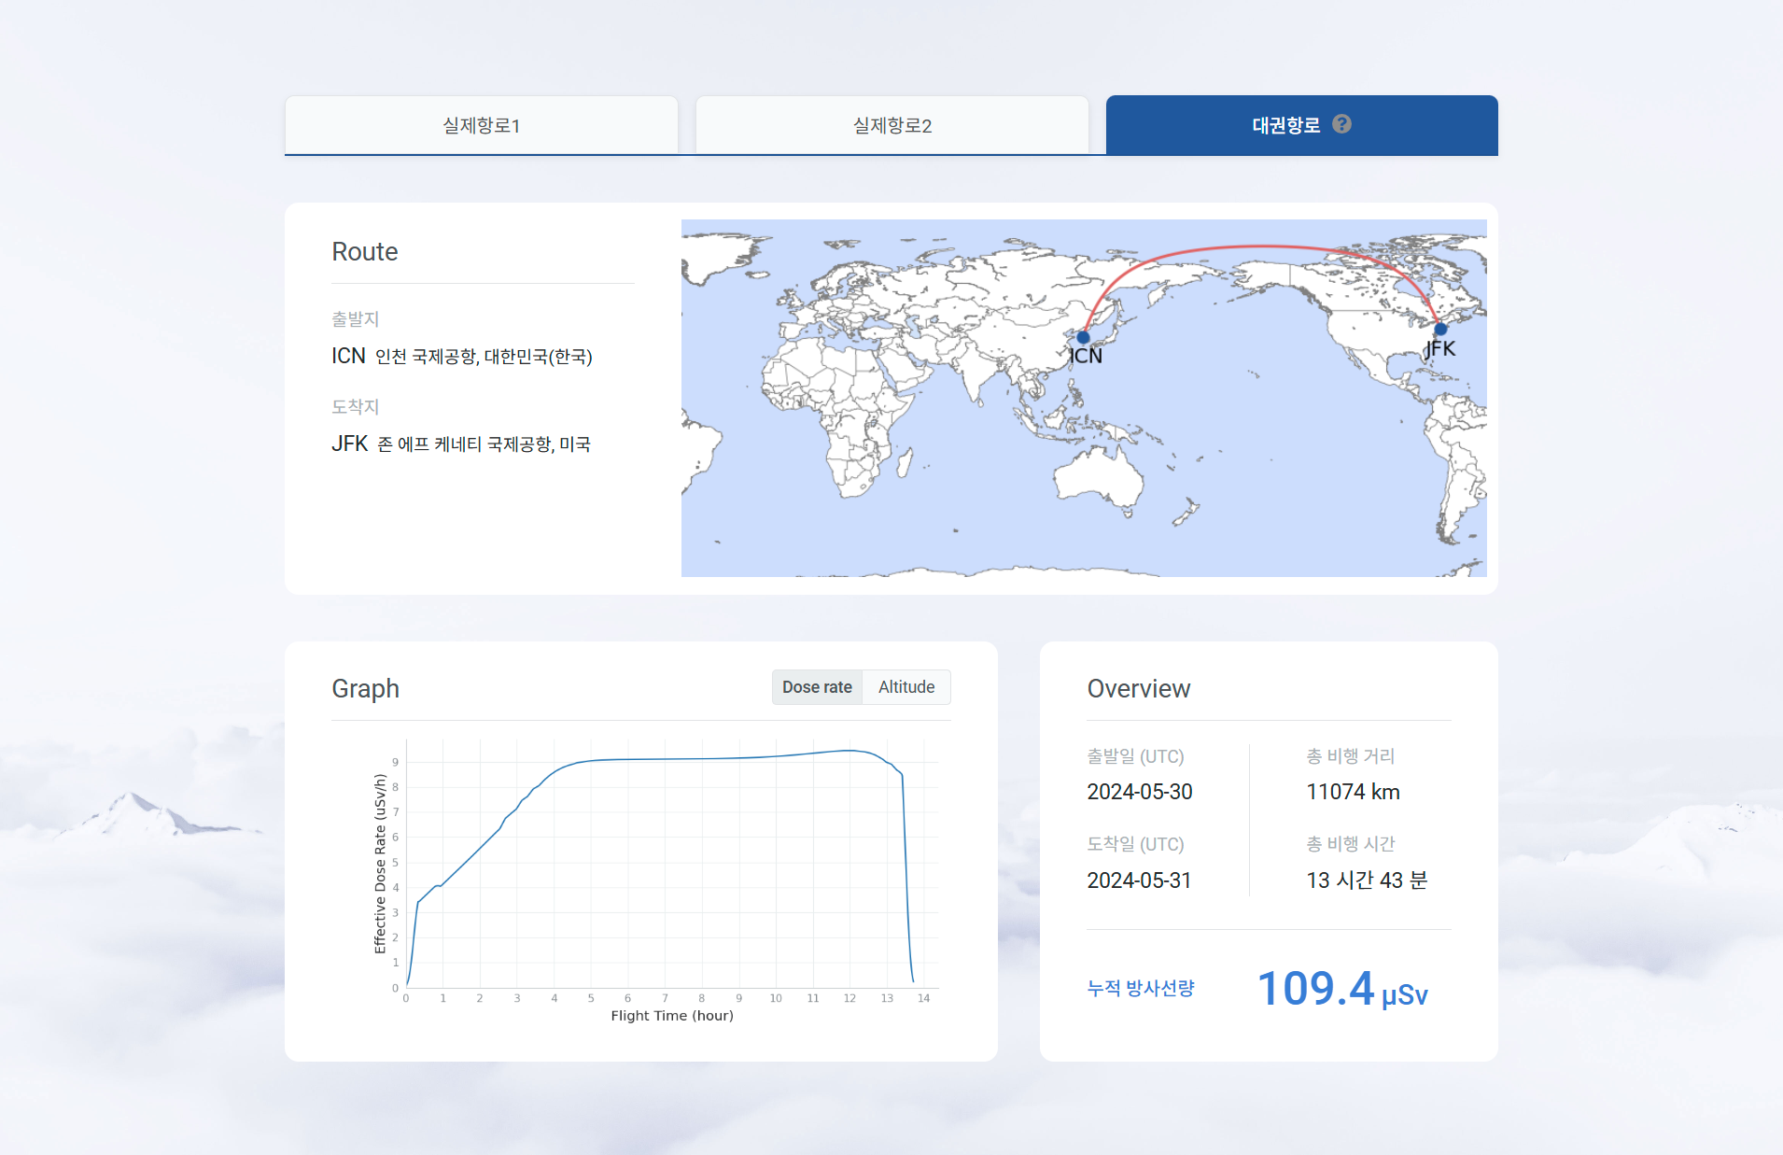Viewport: 1783px width, 1155px height.
Task: Switch to the 실제항로2 tab
Action: (x=892, y=125)
